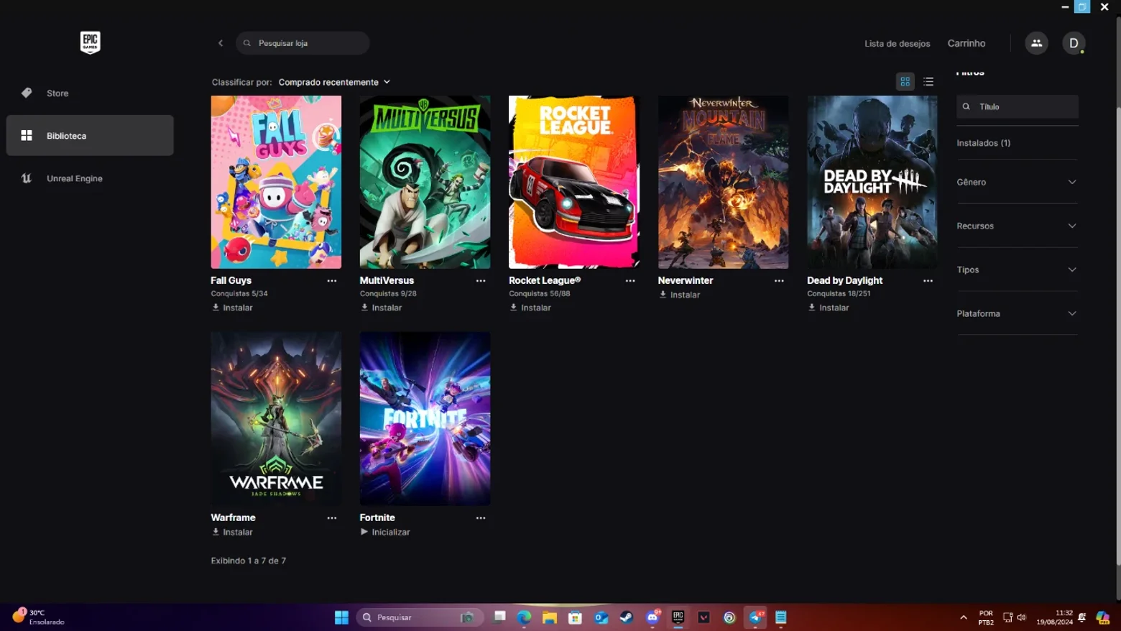Expand the Gênero filter
Image resolution: width=1121 pixels, height=631 pixels.
[x=1017, y=182]
